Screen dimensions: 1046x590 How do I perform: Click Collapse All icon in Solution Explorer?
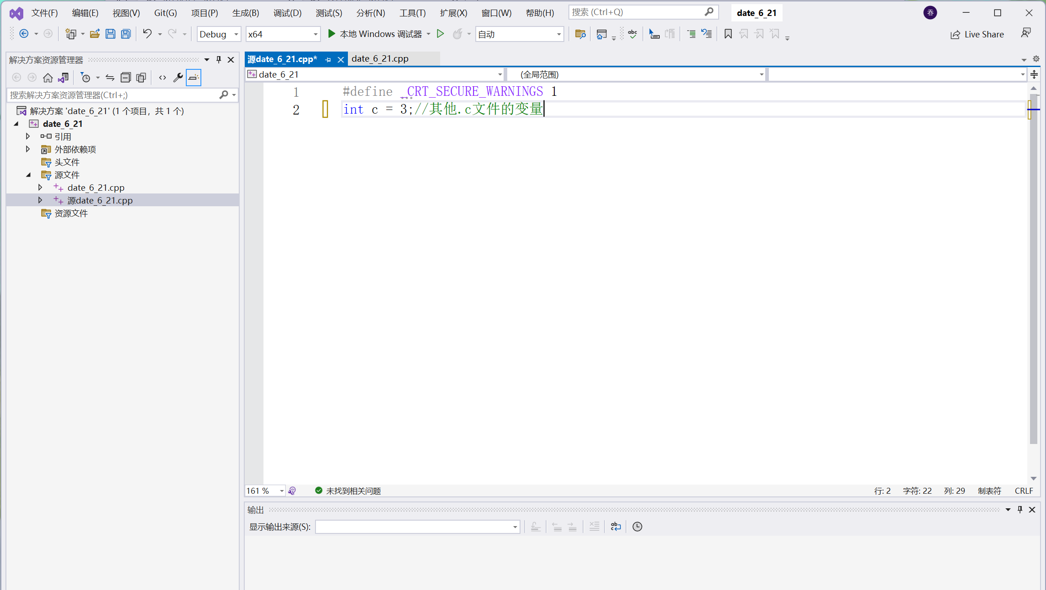pyautogui.click(x=126, y=78)
